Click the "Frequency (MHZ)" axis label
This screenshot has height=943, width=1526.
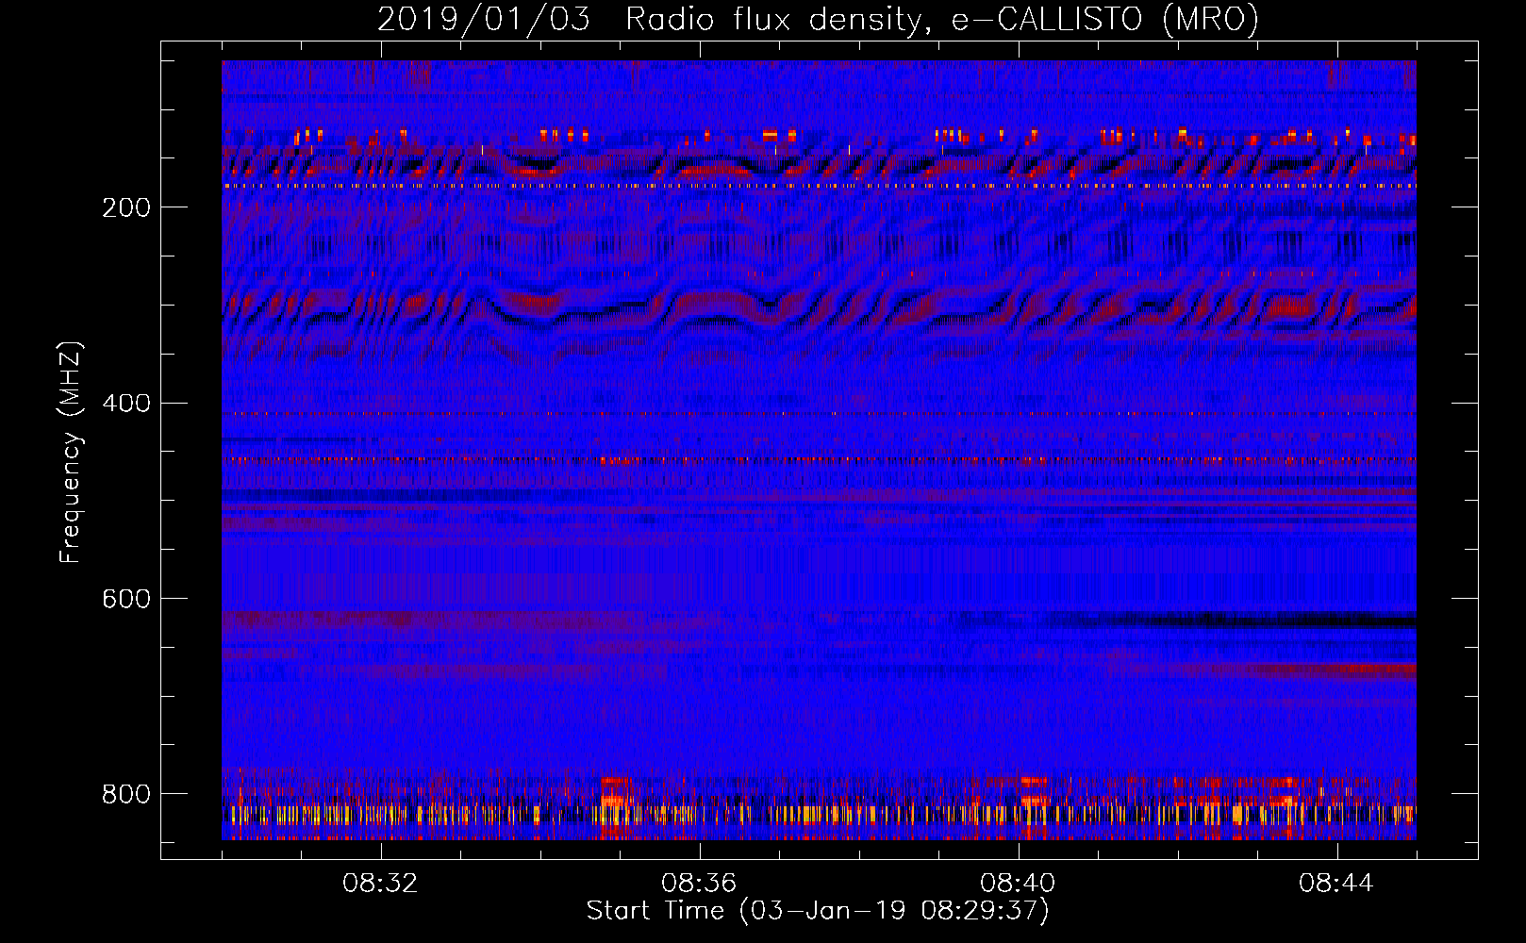click(70, 452)
